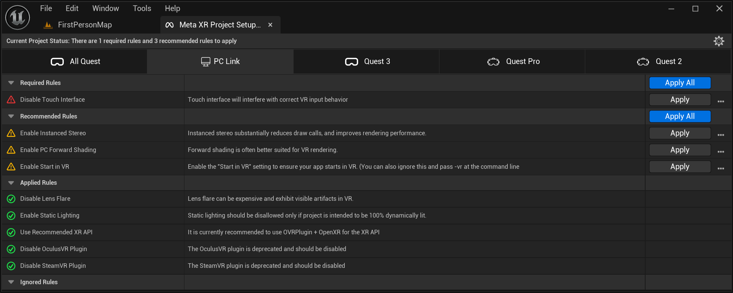Click warning icon for Enable Start in VR
The height and width of the screenshot is (293, 733).
pos(11,167)
